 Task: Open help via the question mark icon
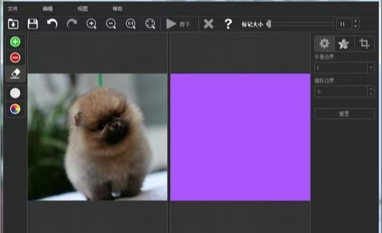coord(228,24)
